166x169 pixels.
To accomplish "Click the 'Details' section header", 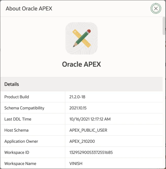I will point(12,84).
